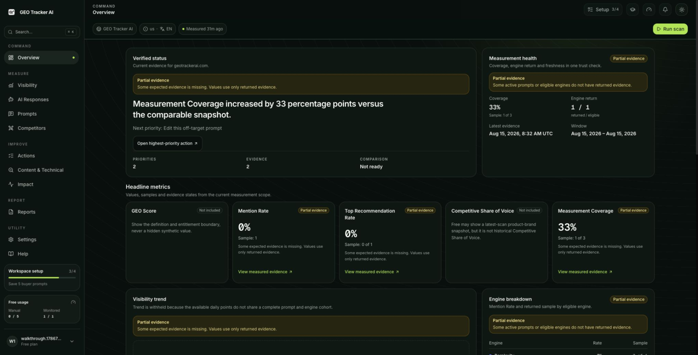
Task: Open Settings from the sidebar
Action: point(41,239)
